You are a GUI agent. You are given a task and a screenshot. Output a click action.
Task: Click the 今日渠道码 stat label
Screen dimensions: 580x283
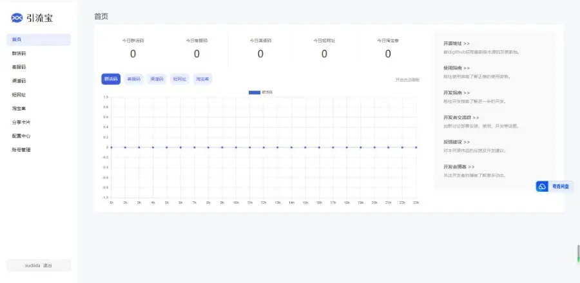tap(260, 41)
